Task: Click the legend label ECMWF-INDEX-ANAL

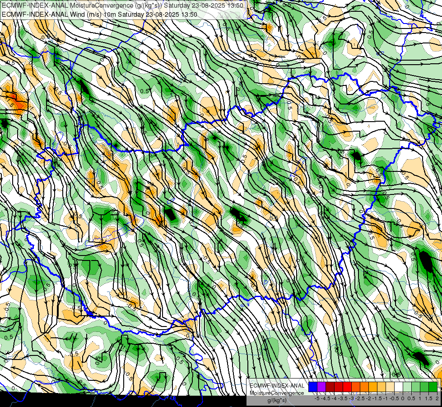Action: click(277, 386)
